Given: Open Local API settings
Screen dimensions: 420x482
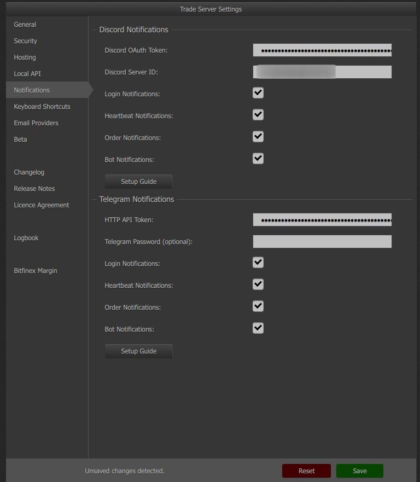Looking at the screenshot, I should (27, 74).
